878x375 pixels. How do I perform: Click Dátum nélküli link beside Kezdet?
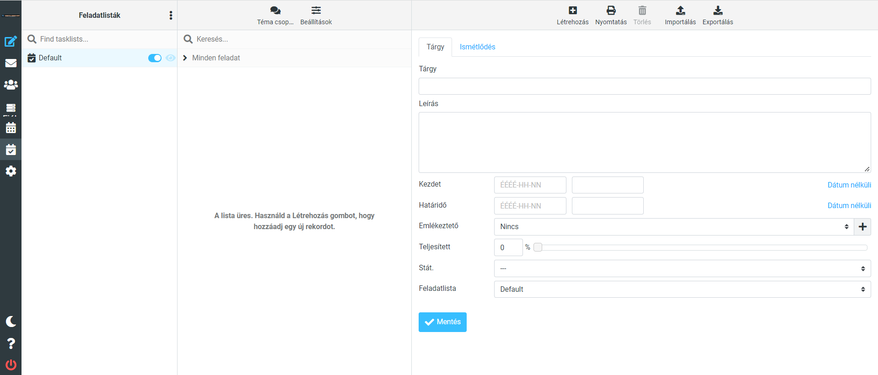(x=849, y=185)
